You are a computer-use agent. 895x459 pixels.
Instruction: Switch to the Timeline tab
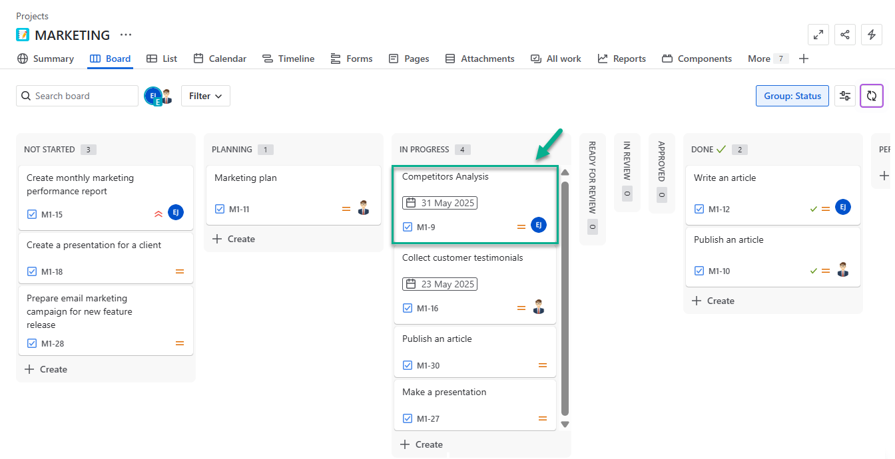(x=288, y=59)
